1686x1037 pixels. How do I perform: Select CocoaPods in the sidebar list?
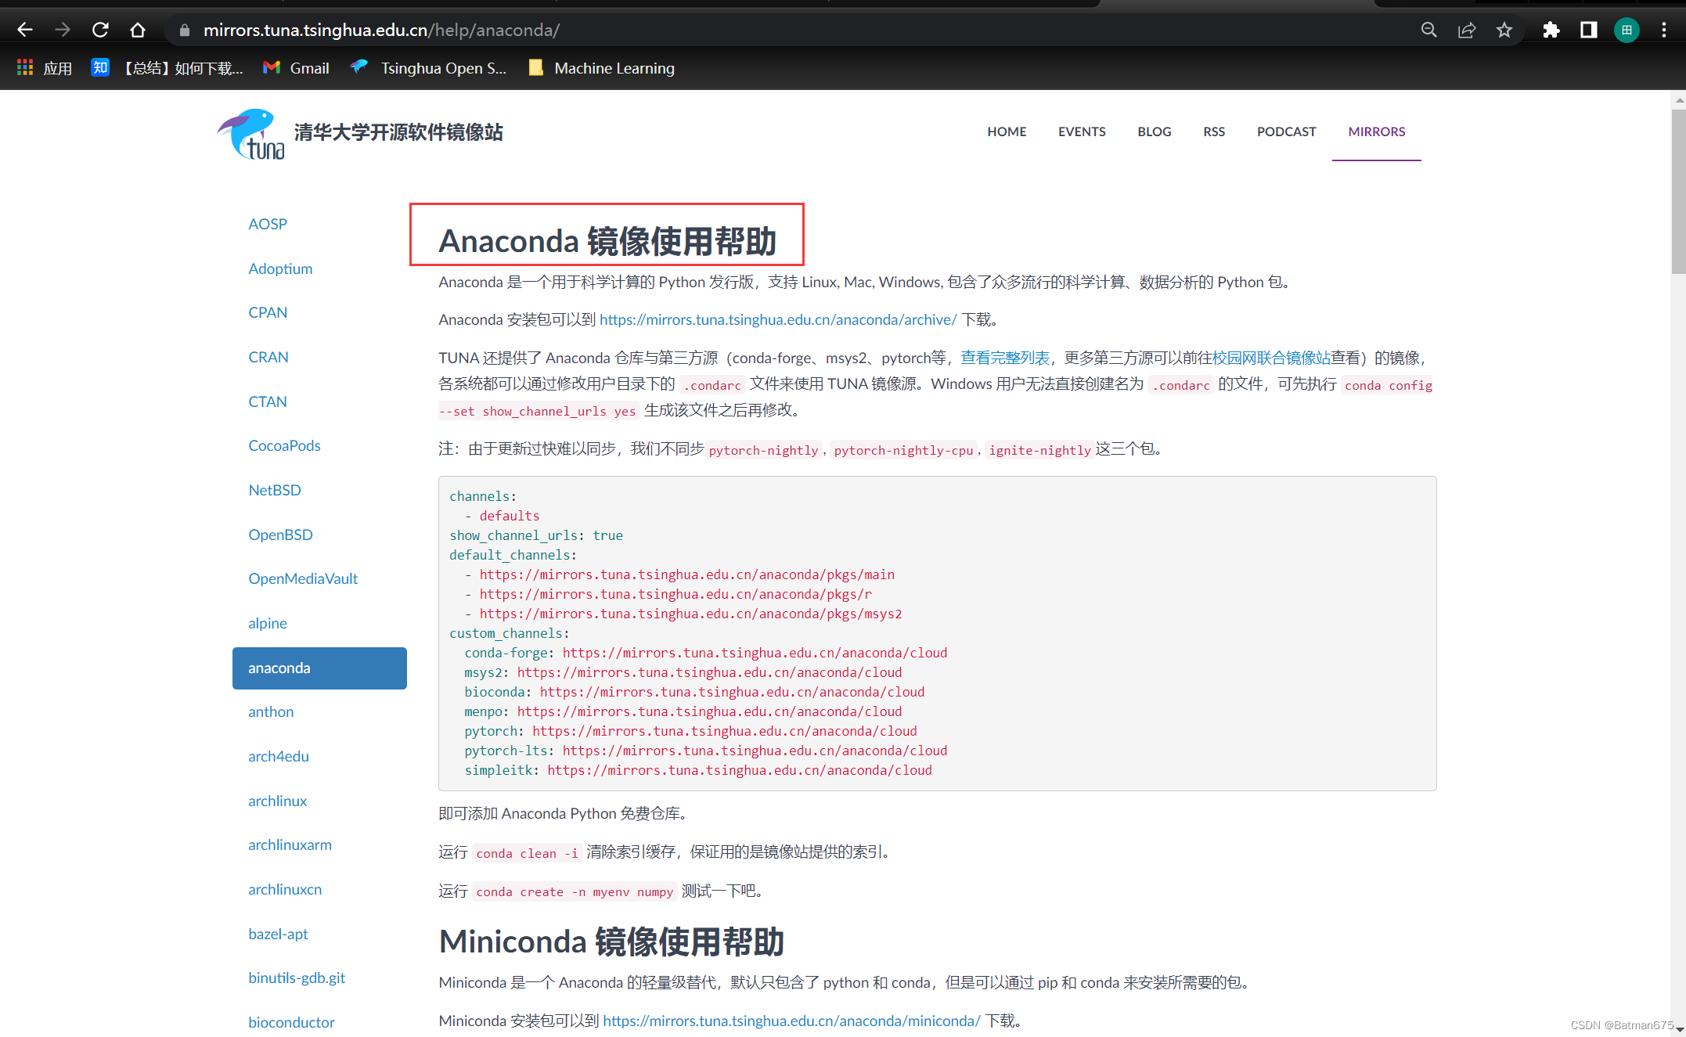point(284,445)
